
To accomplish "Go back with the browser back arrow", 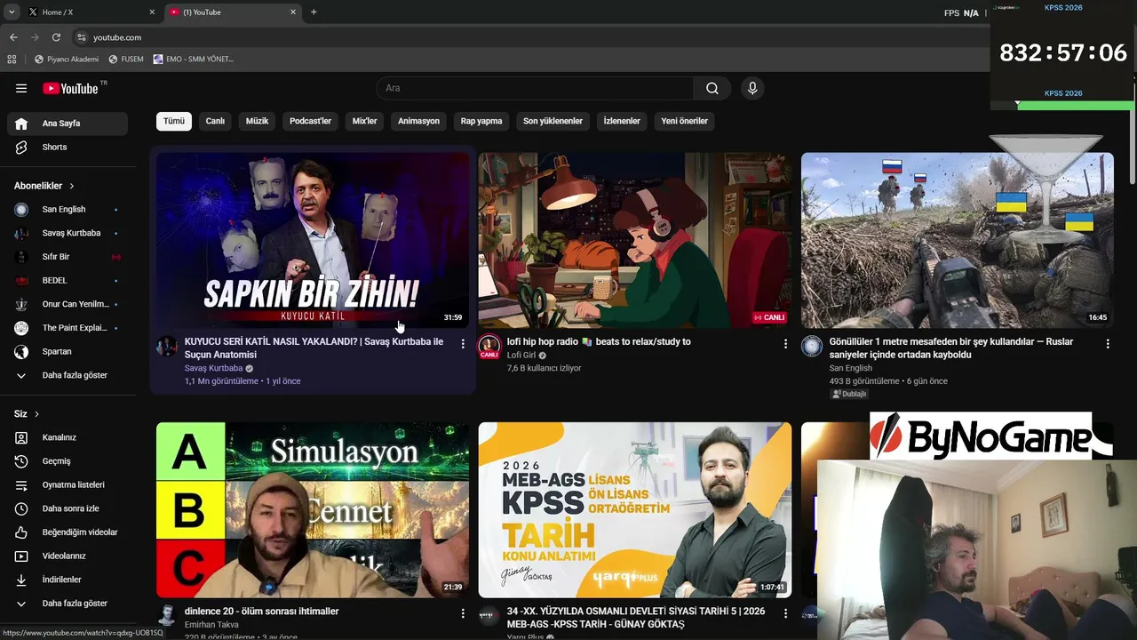I will 13,37.
